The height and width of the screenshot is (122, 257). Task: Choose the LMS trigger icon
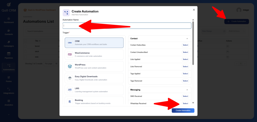click(x=70, y=90)
